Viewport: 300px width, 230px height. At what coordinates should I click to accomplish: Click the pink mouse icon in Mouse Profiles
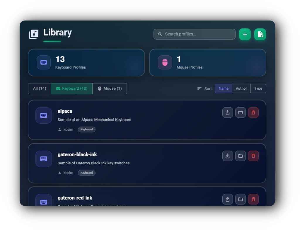(165, 62)
